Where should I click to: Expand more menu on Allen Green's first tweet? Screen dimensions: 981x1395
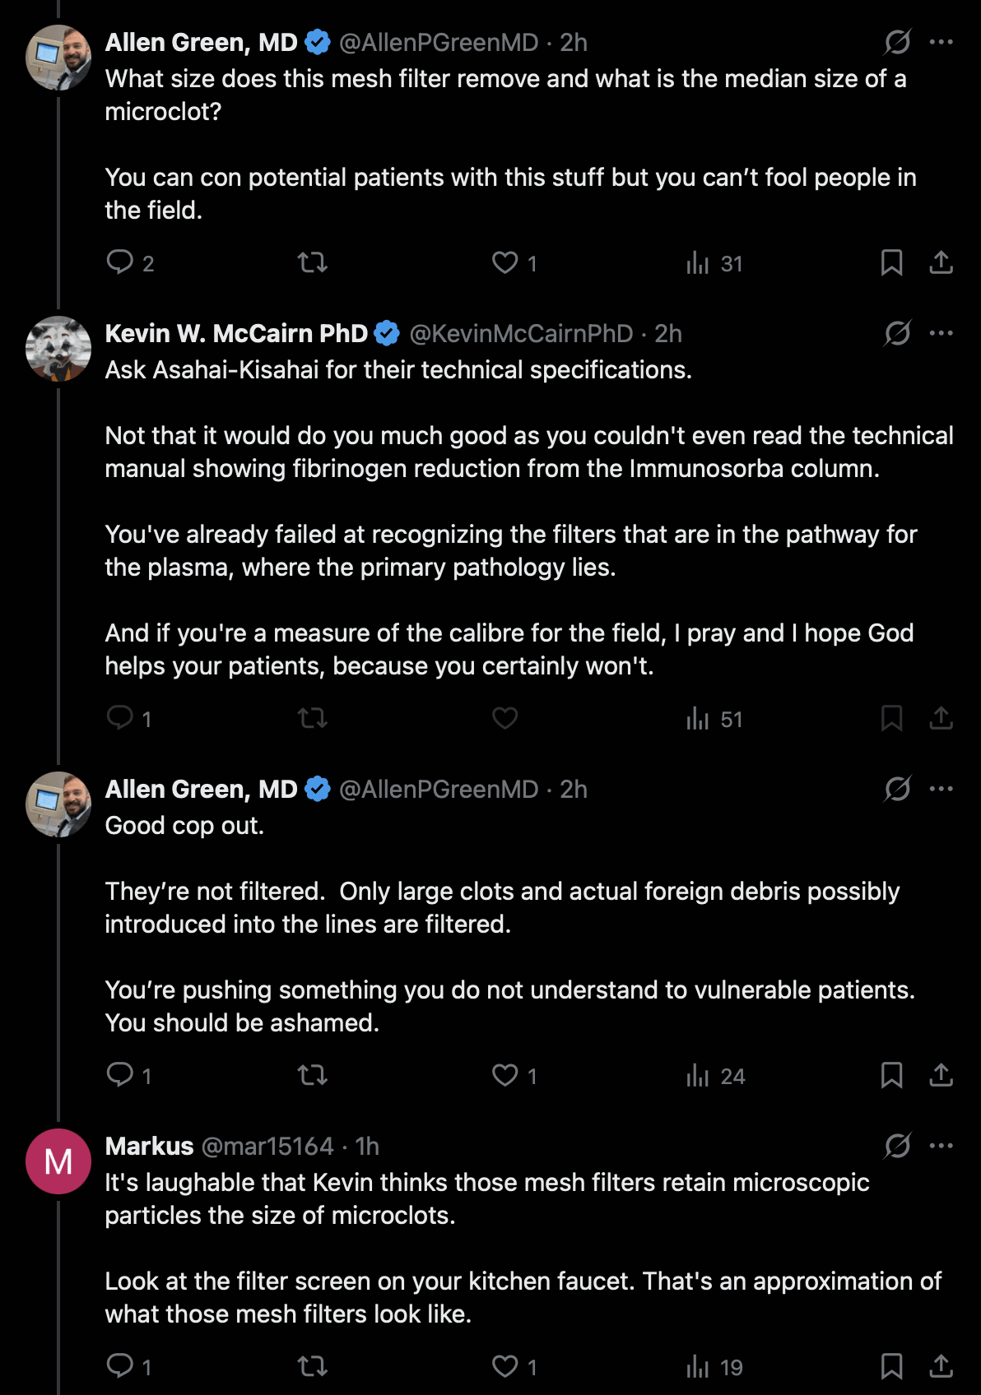(941, 42)
